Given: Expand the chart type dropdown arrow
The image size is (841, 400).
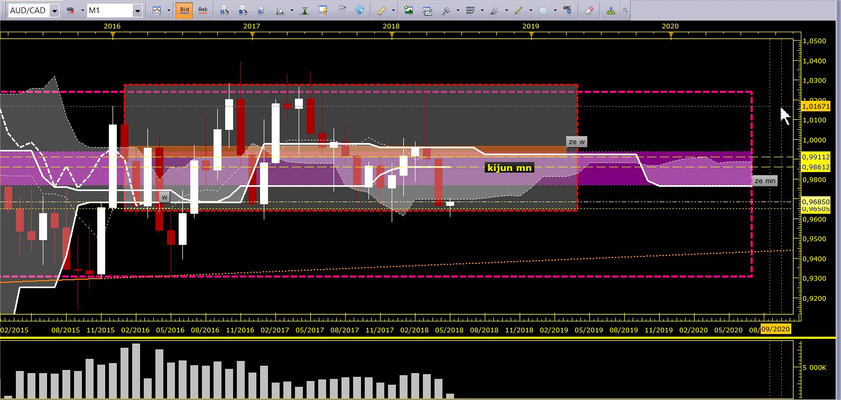Looking at the screenshot, I should [x=169, y=11].
